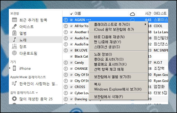Toggle the Candy checkbox
Screen dimensions: 177x113
click(71, 63)
